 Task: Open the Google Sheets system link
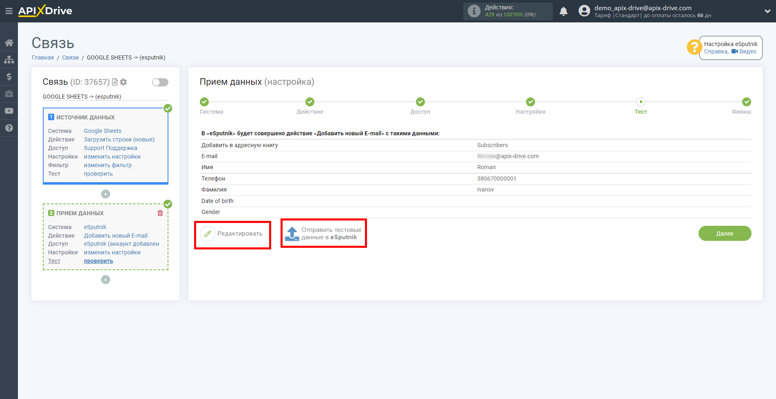point(103,131)
